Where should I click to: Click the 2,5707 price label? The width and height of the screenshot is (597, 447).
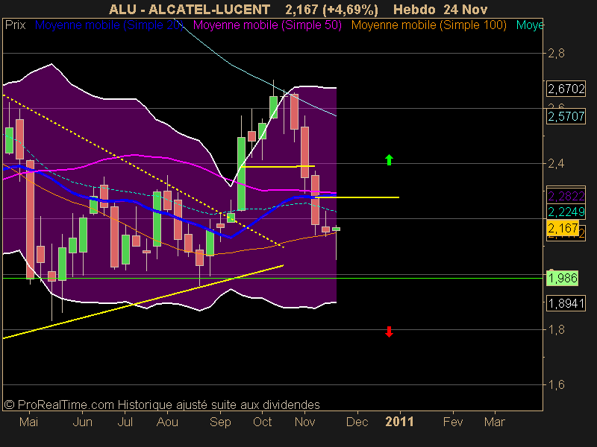click(x=566, y=116)
